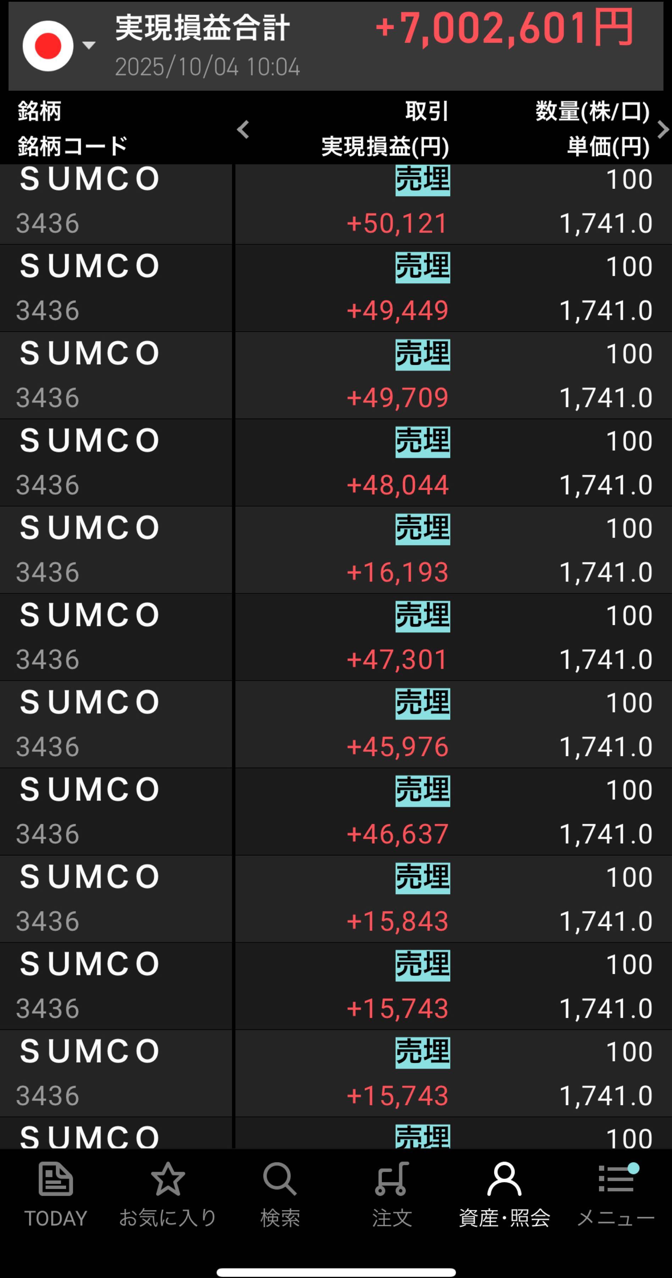This screenshot has height=1278, width=672.
Task: Tap the 実現損益(円) column header
Action: pyautogui.click(x=385, y=146)
